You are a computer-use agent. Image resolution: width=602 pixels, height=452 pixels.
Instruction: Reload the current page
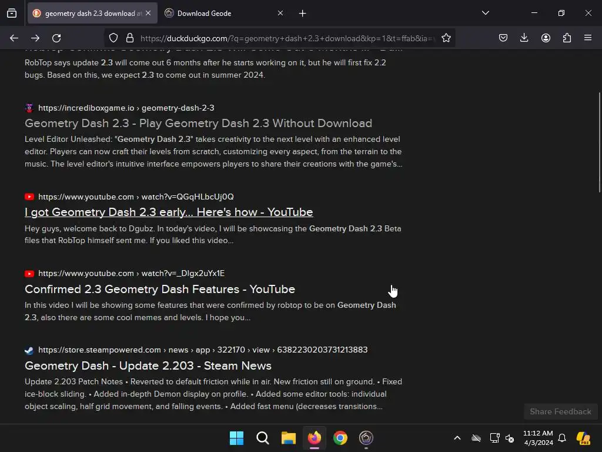coord(56,38)
